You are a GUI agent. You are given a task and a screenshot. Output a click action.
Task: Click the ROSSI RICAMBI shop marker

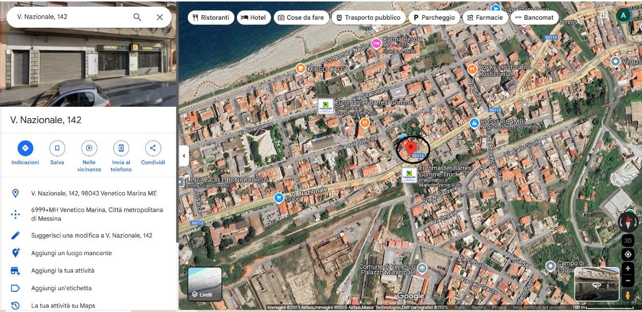474,123
